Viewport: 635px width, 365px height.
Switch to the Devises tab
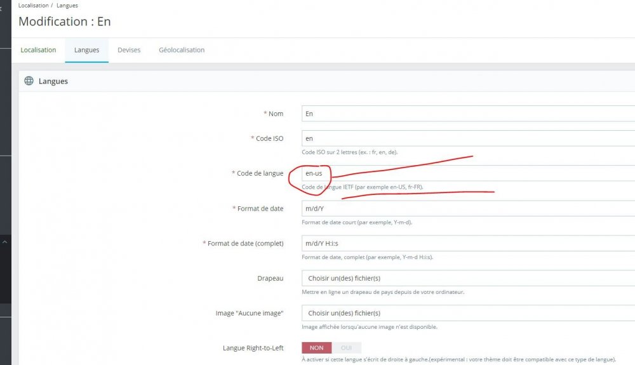coord(129,50)
